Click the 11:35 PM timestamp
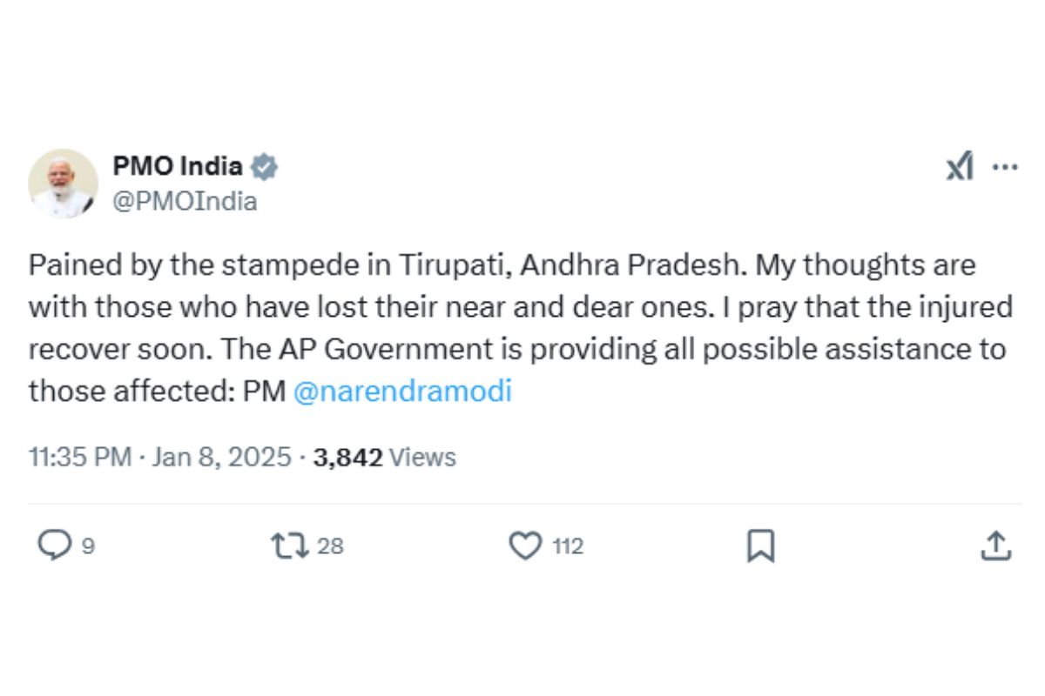This screenshot has width=1045, height=696. click(79, 457)
